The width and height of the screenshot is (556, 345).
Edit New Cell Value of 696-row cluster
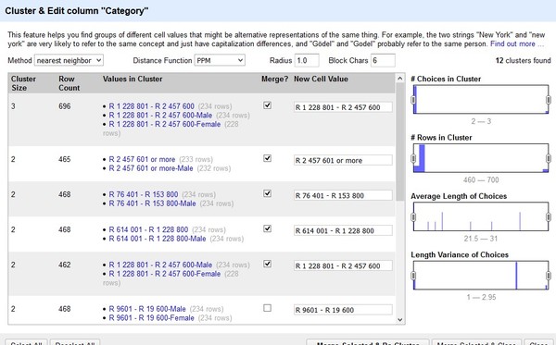(343, 107)
